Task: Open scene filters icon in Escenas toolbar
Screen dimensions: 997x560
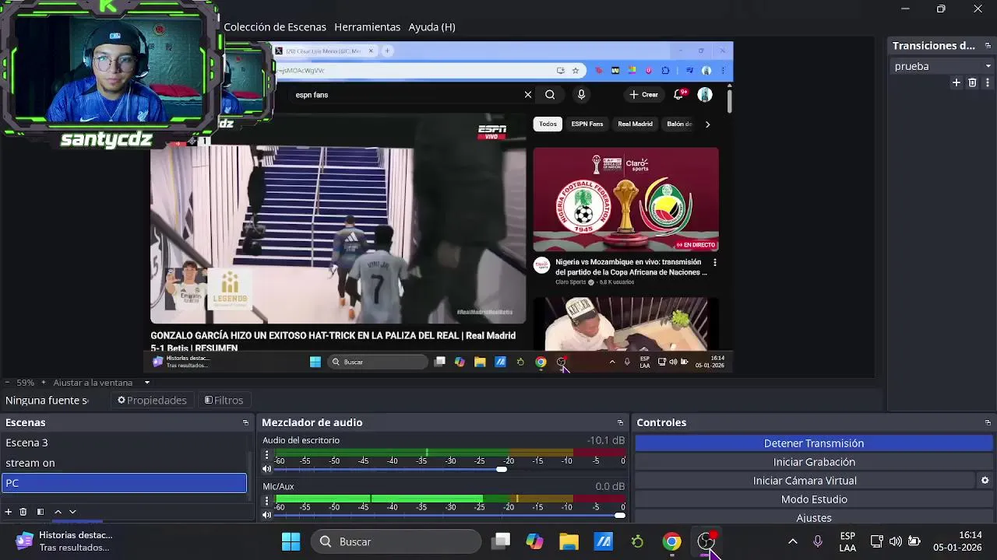Action: tap(41, 512)
